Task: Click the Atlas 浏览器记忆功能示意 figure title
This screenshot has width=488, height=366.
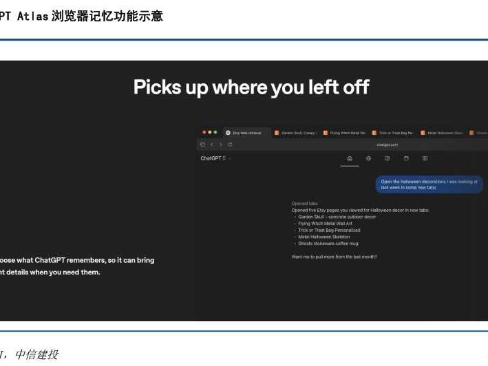Action: click(90, 17)
